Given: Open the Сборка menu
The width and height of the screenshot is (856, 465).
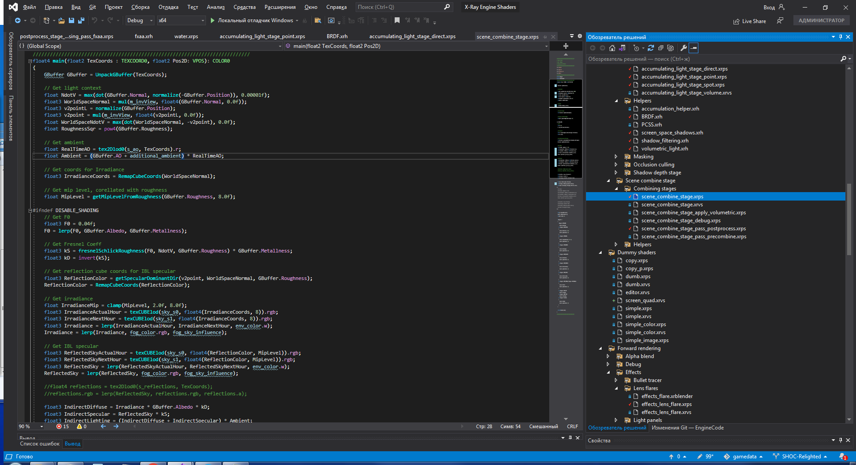Looking at the screenshot, I should pos(140,7).
